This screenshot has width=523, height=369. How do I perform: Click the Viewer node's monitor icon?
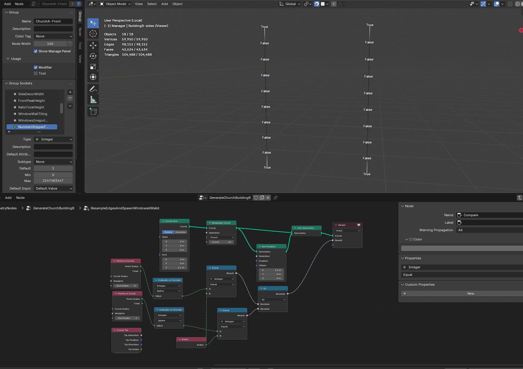tap(358, 225)
